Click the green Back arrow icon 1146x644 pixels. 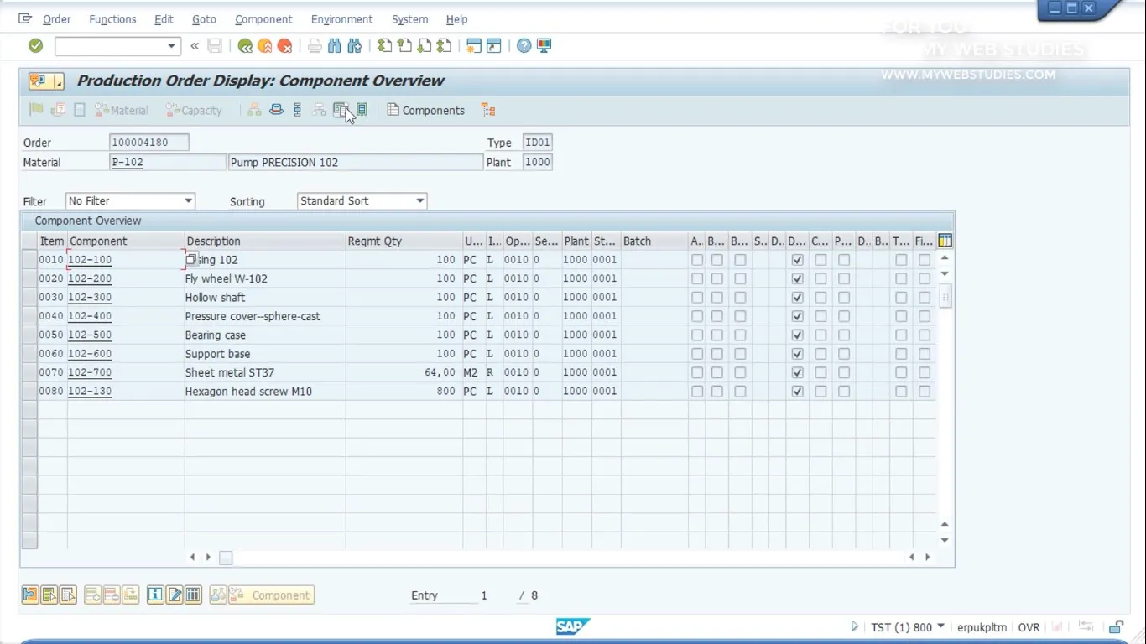[245, 46]
